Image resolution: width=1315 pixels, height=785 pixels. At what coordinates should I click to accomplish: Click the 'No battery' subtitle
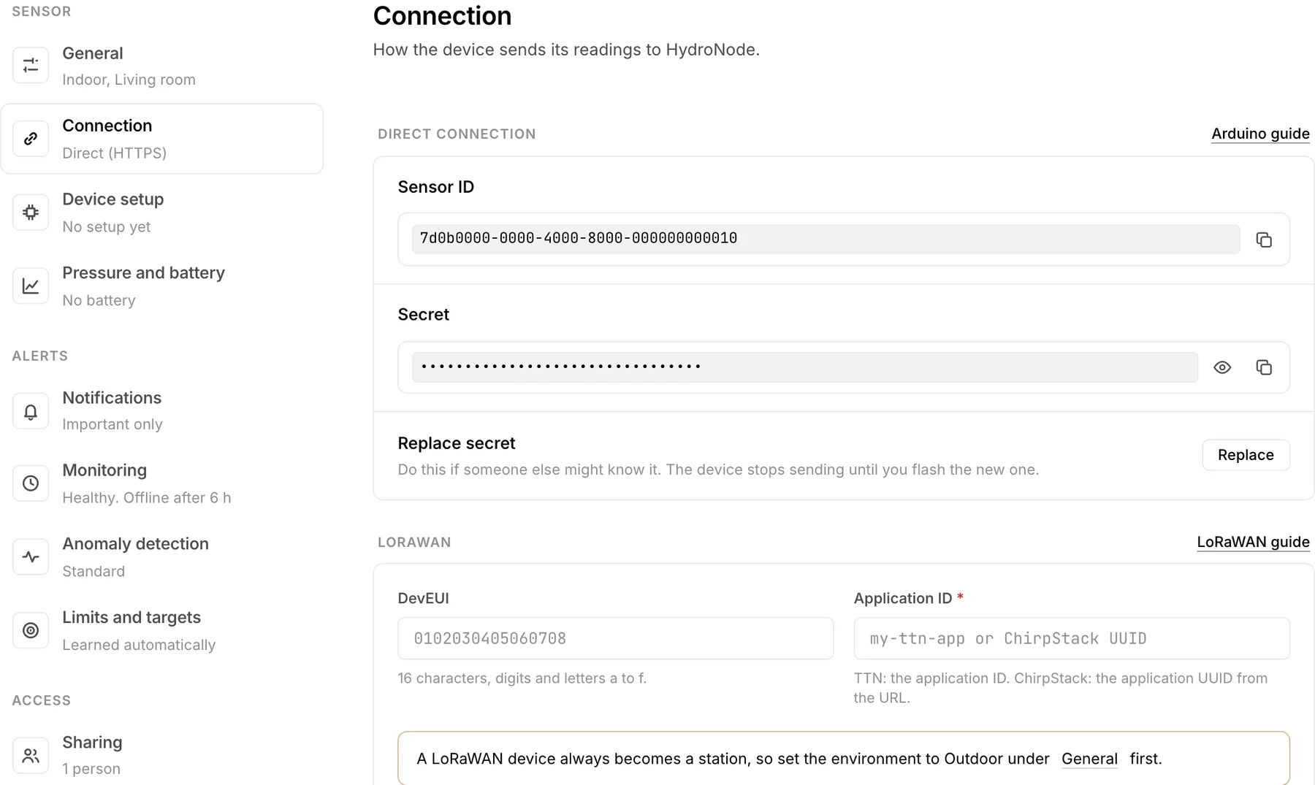(x=99, y=300)
